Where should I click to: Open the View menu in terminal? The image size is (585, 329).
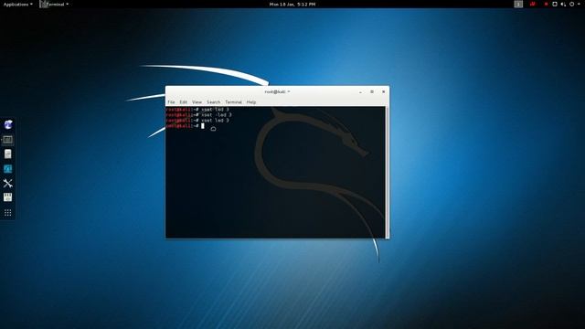[x=197, y=101]
